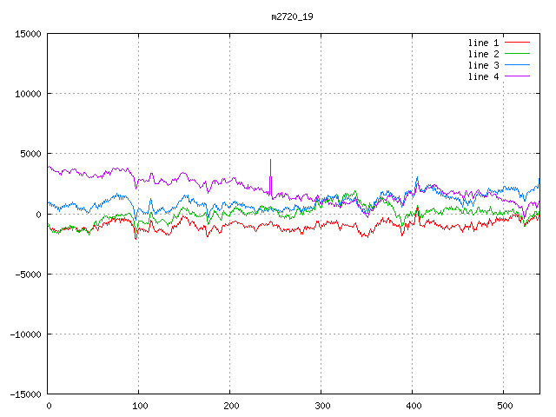
Task: Select the line 1 legend label
Action: 483,43
